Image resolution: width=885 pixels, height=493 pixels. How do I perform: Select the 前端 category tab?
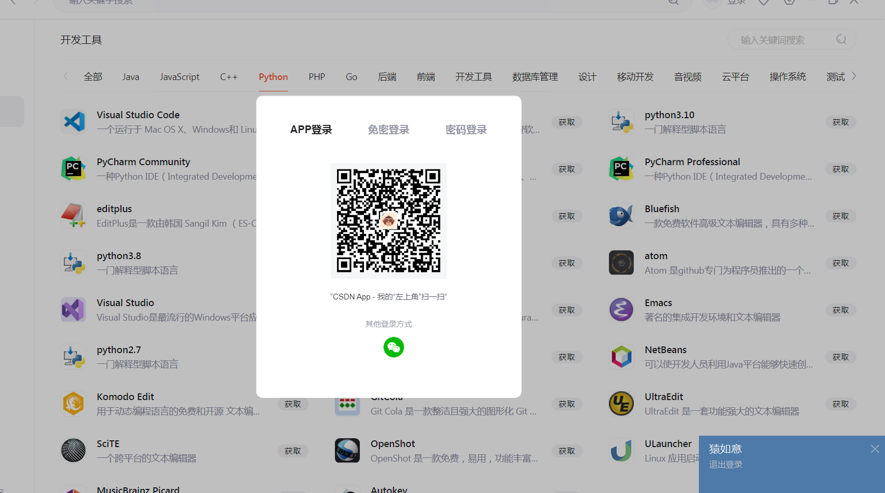click(426, 77)
